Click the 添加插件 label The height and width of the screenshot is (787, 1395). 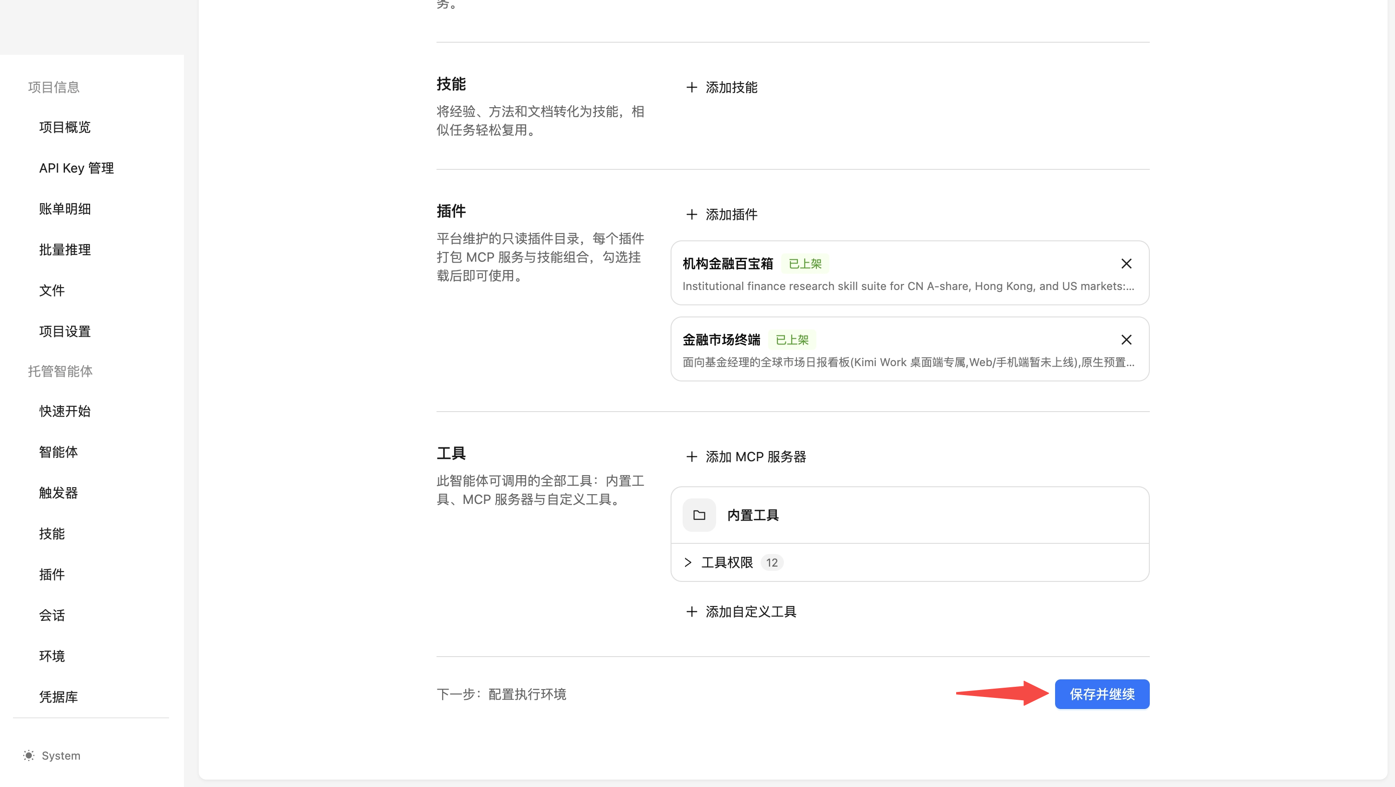(x=731, y=214)
